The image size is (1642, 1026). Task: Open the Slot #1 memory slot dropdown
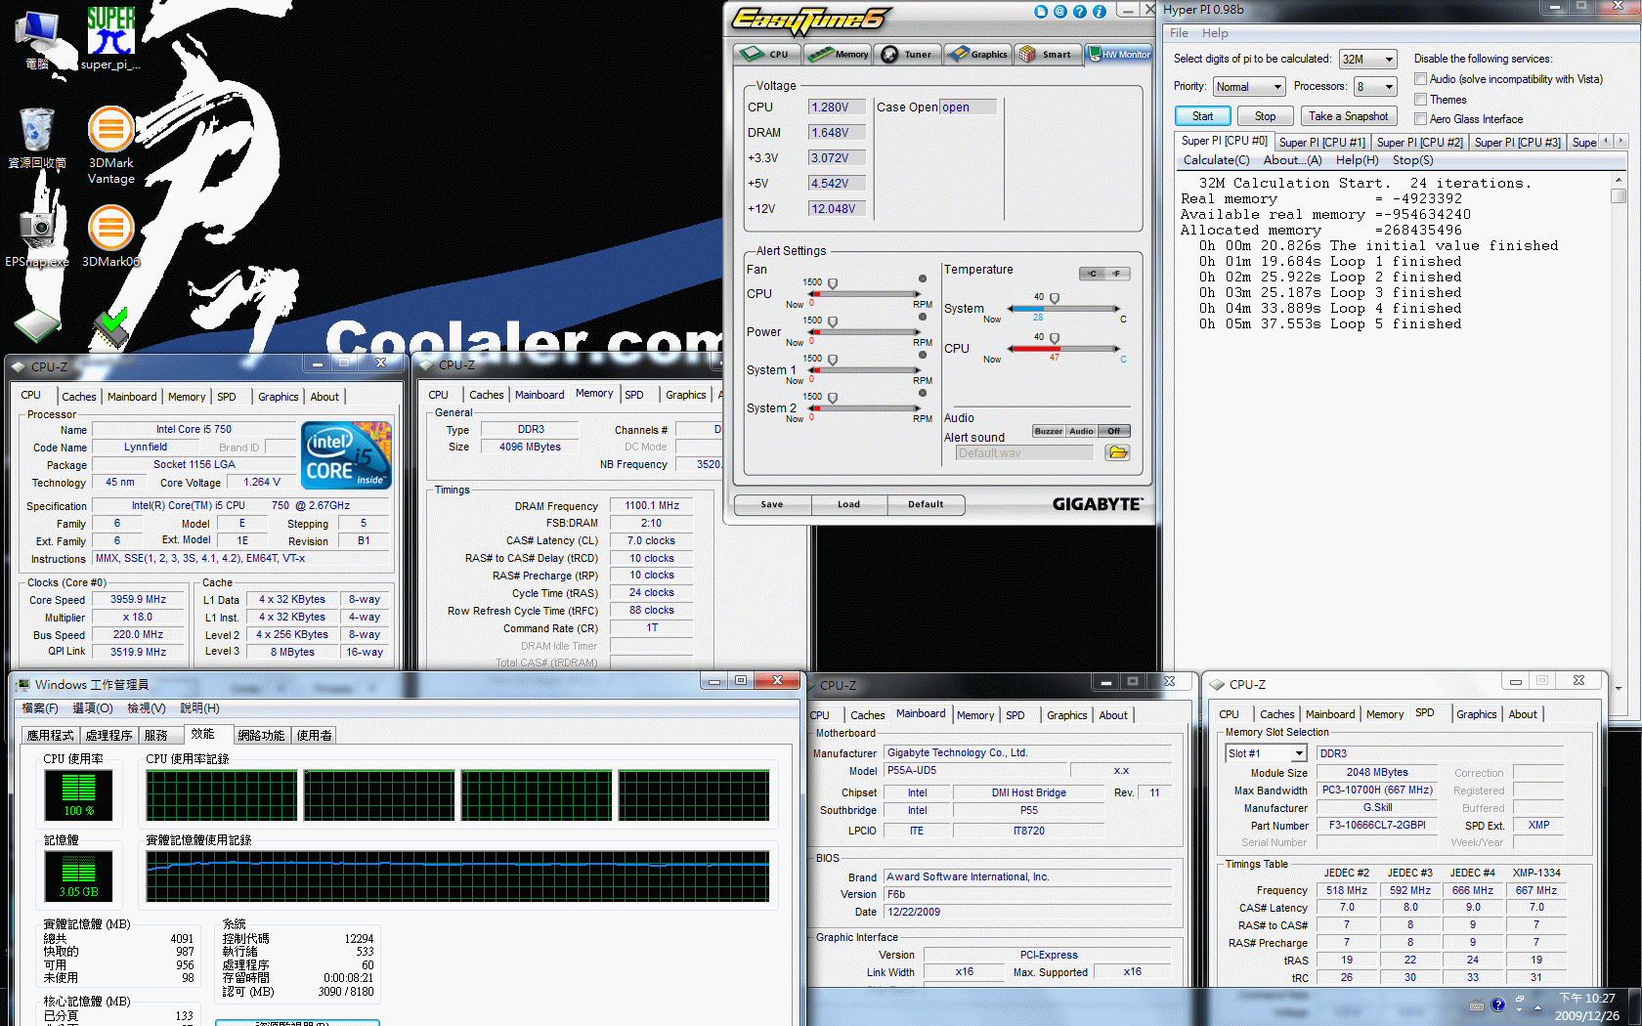pos(1267,753)
